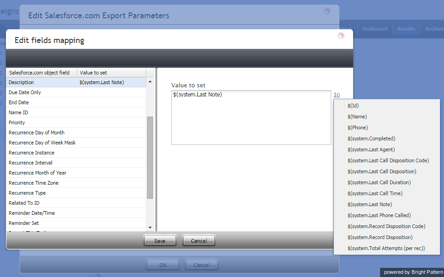Click the field list scroll down arrow

point(150,228)
